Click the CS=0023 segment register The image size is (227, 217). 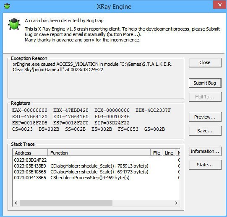pos(22,129)
